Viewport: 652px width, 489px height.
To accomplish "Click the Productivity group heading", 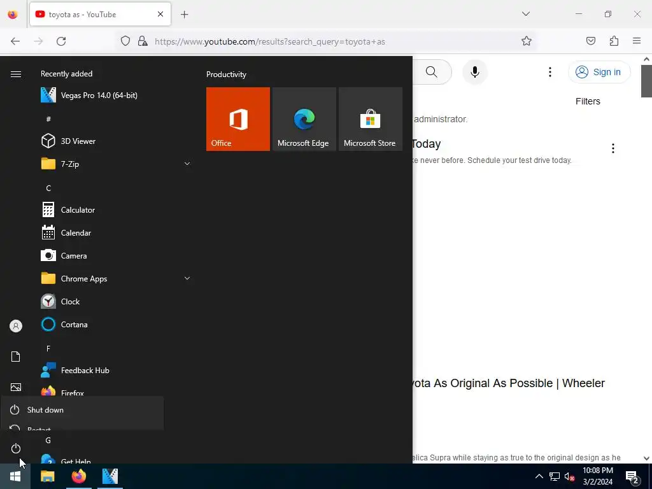I will 226,74.
